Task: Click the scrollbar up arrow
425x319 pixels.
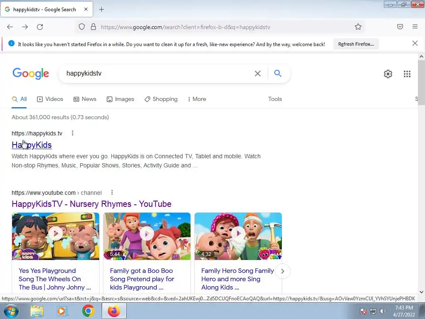Action: pyautogui.click(x=421, y=56)
